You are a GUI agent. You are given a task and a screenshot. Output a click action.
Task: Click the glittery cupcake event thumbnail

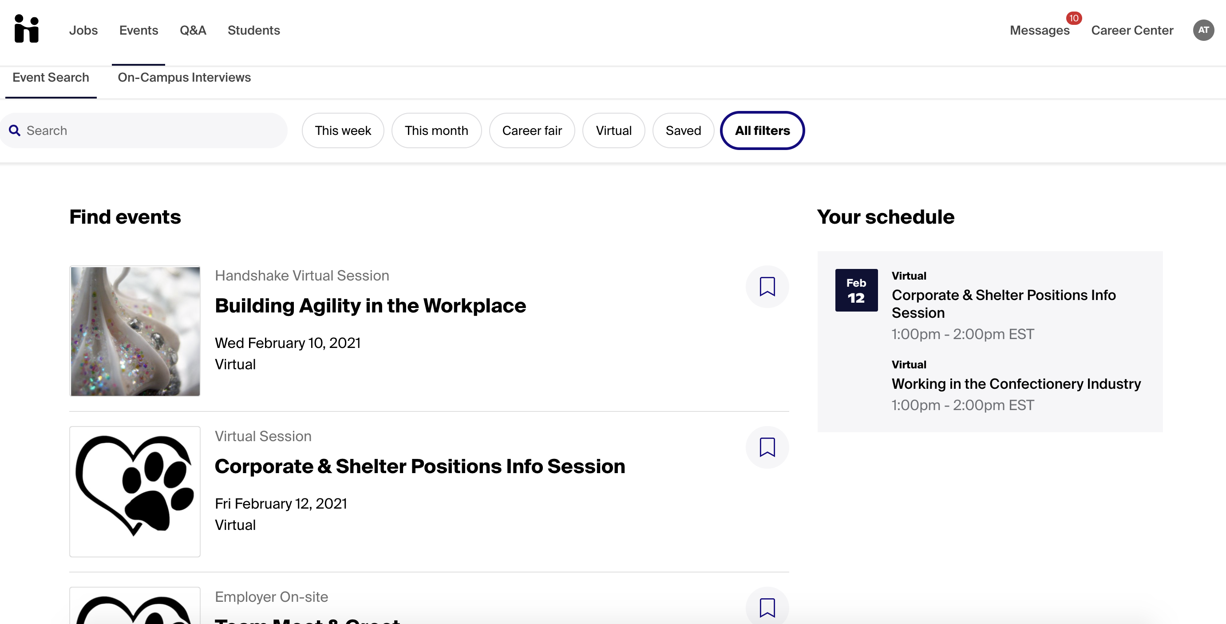point(135,331)
